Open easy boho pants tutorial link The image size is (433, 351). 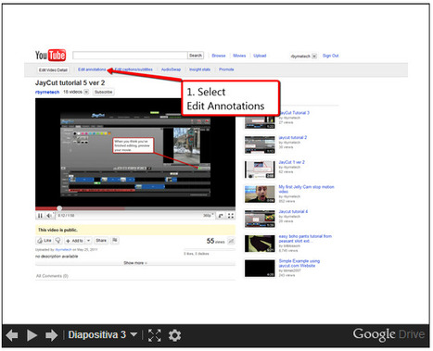tap(305, 238)
